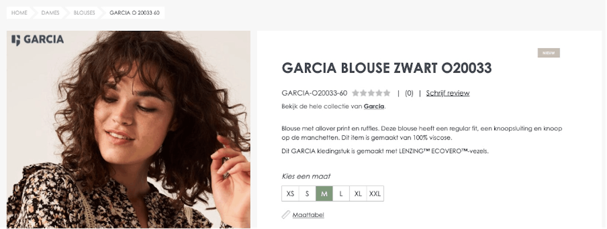The image size is (607, 229).
Task: Choose the selected green M size
Action: (324, 194)
